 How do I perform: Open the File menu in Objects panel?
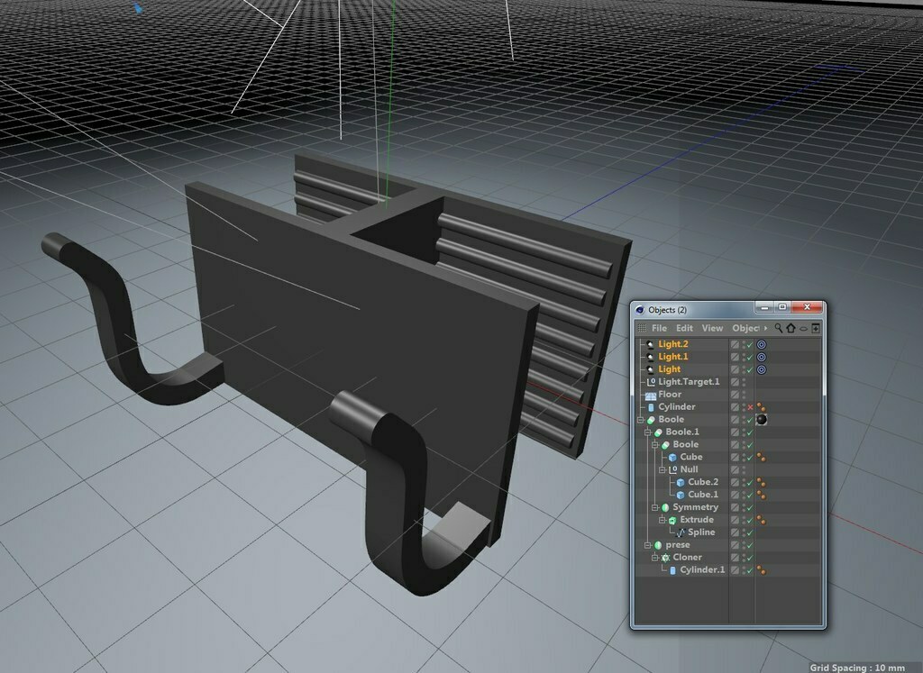pyautogui.click(x=660, y=328)
